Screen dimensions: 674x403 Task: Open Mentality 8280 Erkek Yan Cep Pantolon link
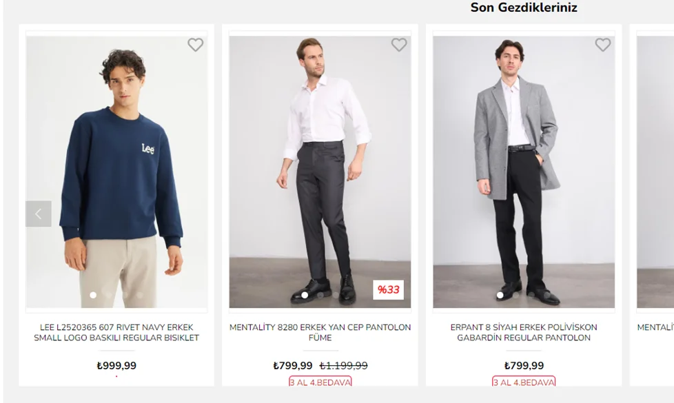tap(320, 333)
